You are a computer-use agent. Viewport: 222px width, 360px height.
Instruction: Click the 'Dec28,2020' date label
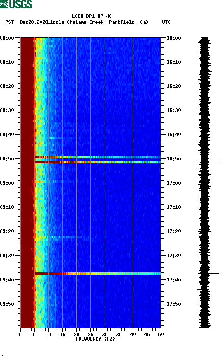(34, 22)
